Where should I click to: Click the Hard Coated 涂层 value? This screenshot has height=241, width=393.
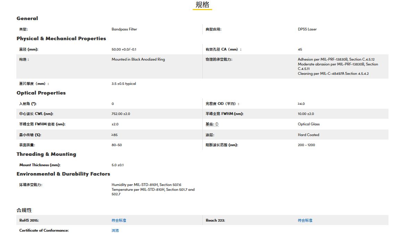(x=308, y=135)
